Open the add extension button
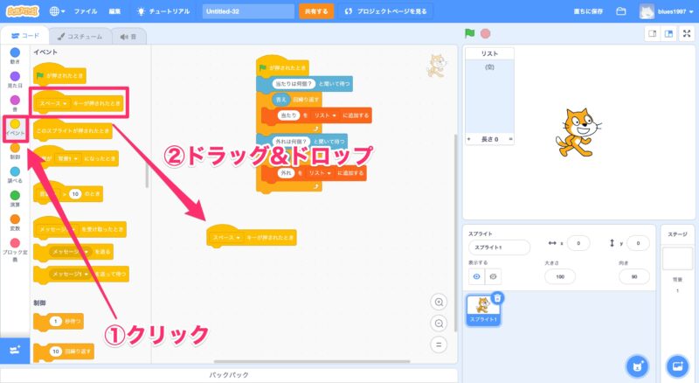The height and width of the screenshot is (383, 699). [15, 350]
